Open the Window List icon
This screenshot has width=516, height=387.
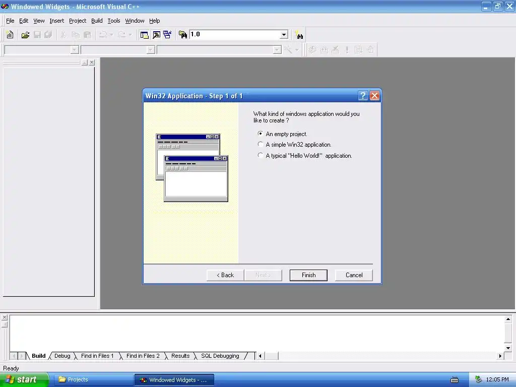(x=167, y=35)
